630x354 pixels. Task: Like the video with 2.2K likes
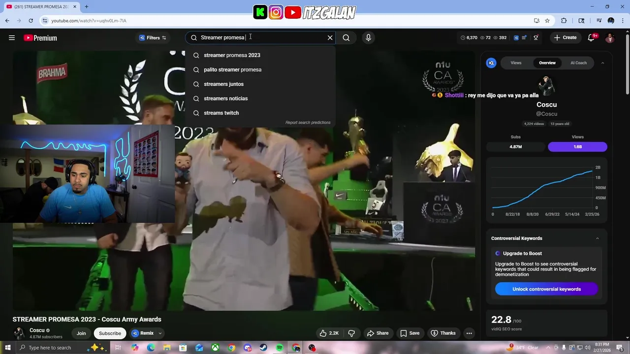tap(329, 333)
